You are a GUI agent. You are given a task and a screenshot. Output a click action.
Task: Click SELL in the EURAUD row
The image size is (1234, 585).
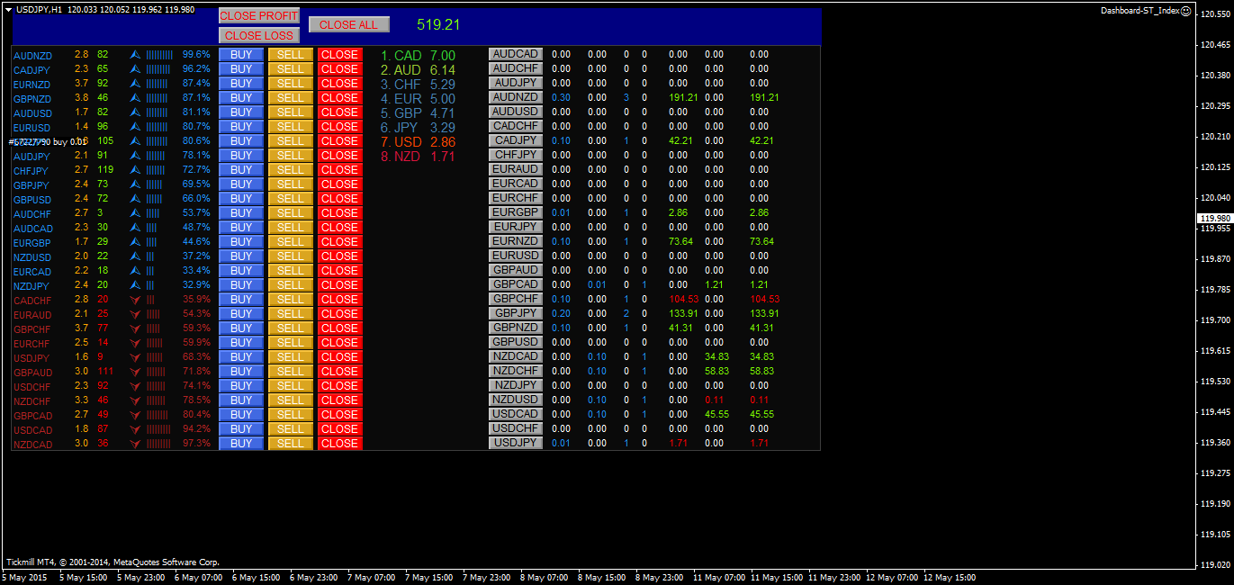[x=291, y=314]
